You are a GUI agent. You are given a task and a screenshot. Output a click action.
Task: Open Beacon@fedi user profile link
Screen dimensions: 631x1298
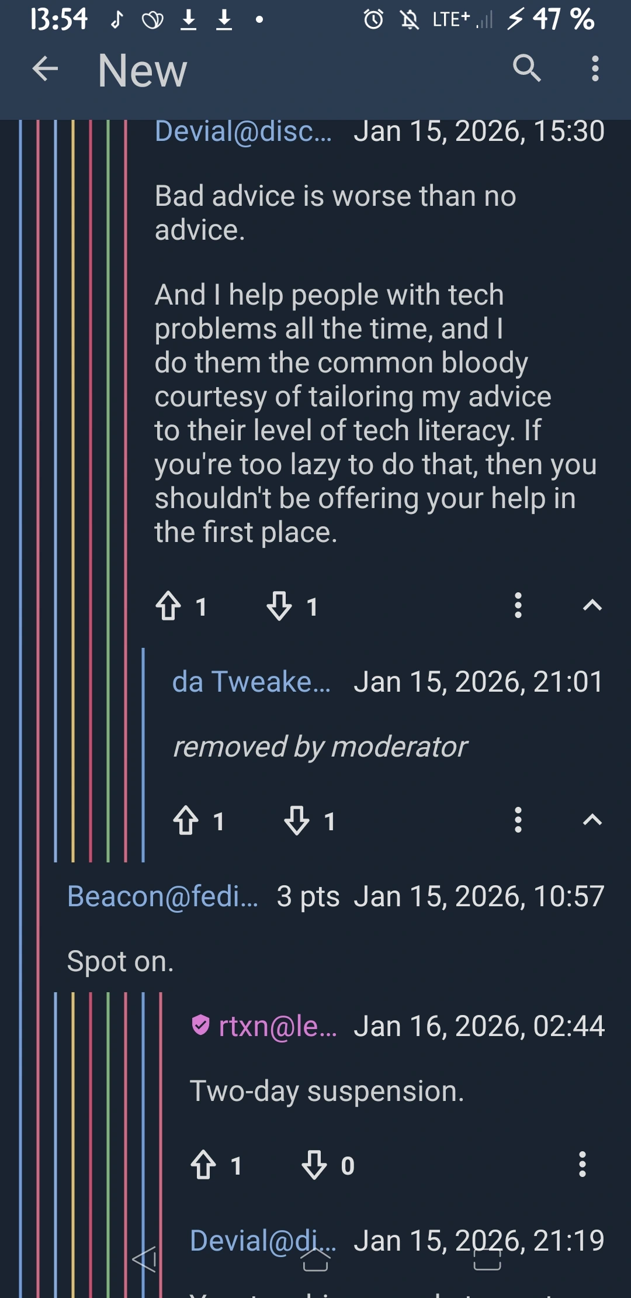tap(162, 896)
